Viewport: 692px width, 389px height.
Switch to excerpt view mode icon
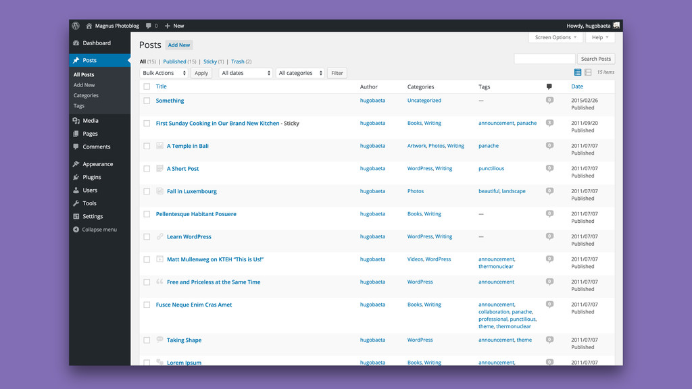point(588,72)
